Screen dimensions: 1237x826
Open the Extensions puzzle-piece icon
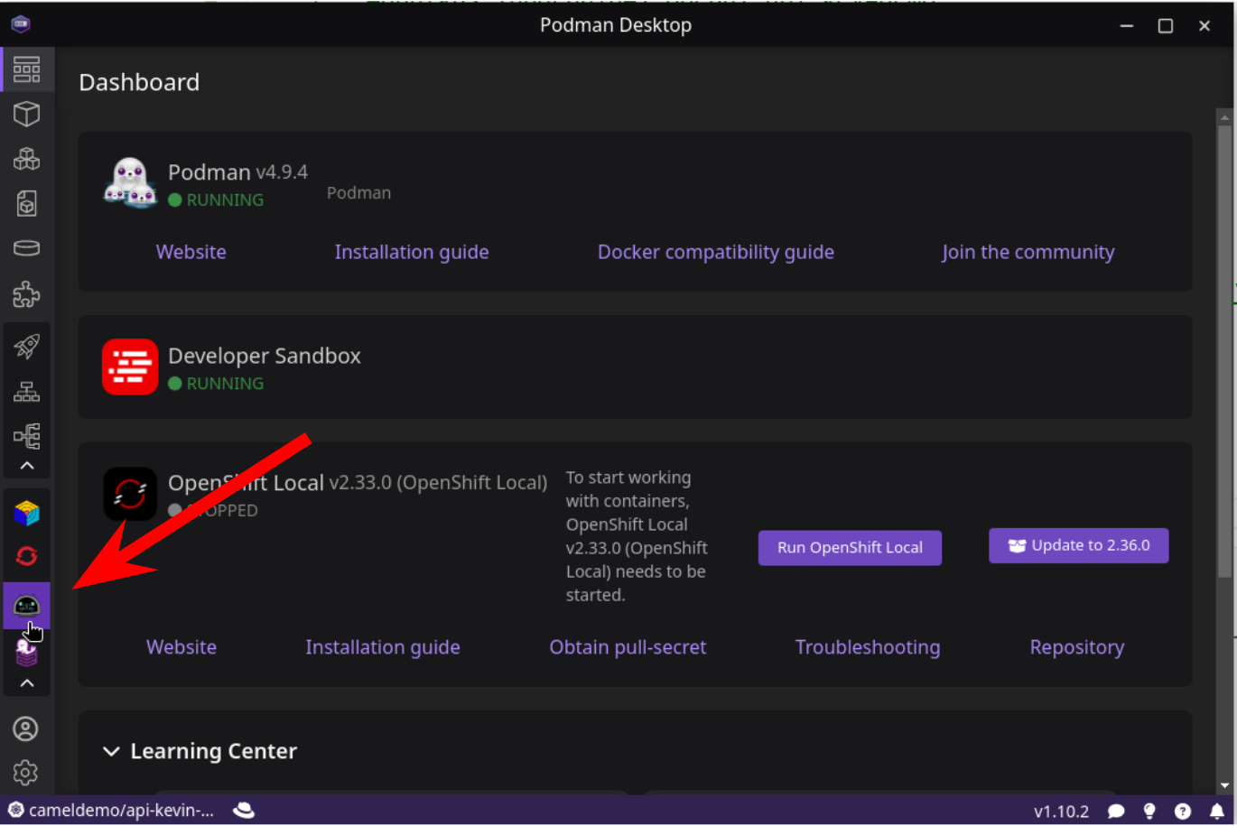pos(26,294)
